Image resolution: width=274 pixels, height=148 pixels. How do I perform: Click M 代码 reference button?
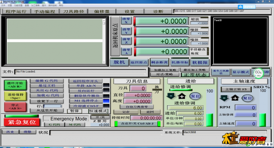point(75,125)
